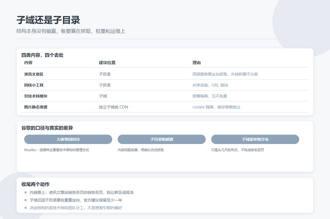Click the reason 部署隔离，互不拖累
The width and height of the screenshot is (330, 219).
[210, 96]
